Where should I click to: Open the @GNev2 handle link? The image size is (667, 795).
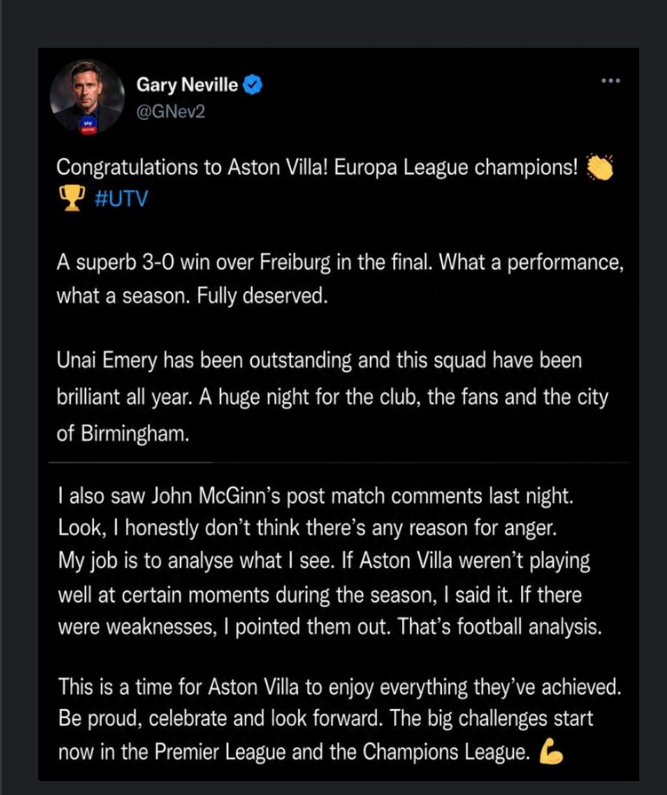click(171, 111)
